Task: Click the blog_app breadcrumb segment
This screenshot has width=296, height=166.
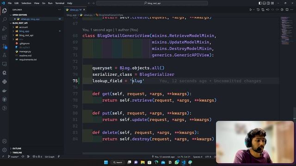Action: point(72,15)
